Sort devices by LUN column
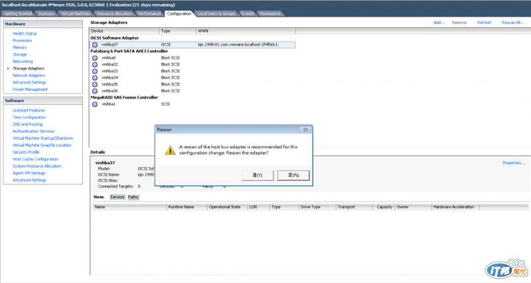Viewport: 531px width, 283px height. (258, 207)
